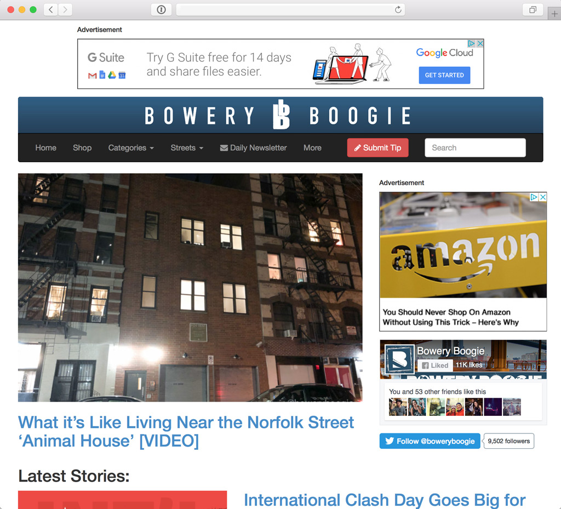Click the red Submit Tip button
This screenshot has width=561, height=509.
377,148
